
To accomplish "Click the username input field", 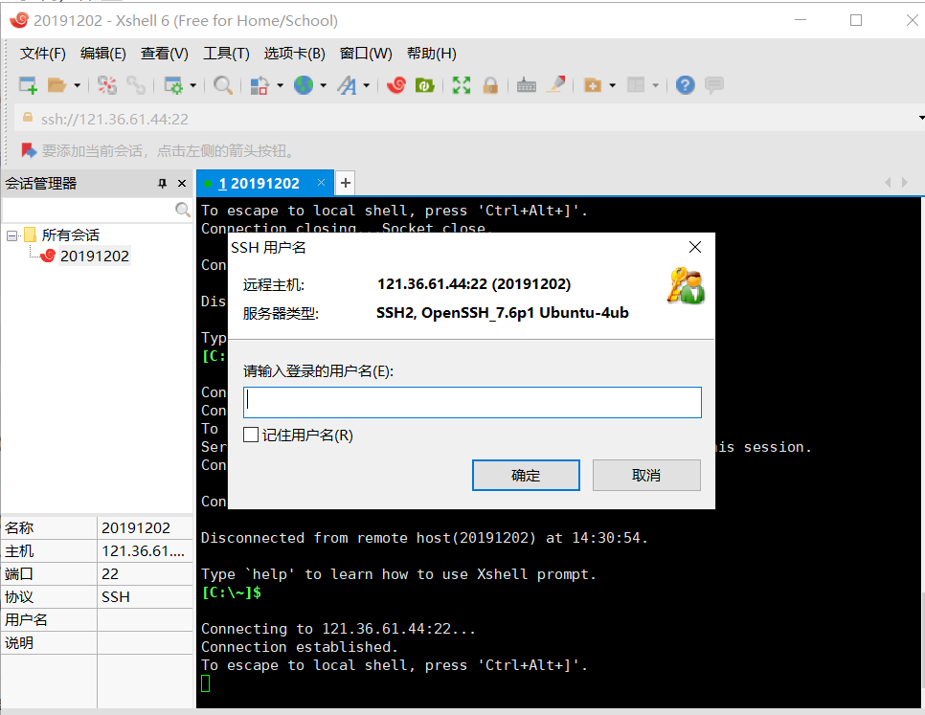I will click(472, 402).
